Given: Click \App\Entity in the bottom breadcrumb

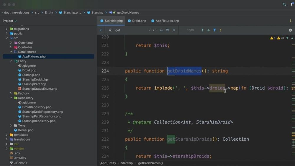Looking at the screenshot, I should pyautogui.click(x=108, y=163).
